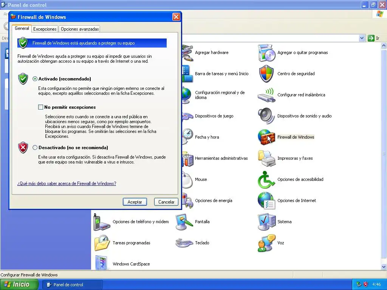Open the Inicio start menu
The width and height of the screenshot is (387, 290).
[x=19, y=284]
